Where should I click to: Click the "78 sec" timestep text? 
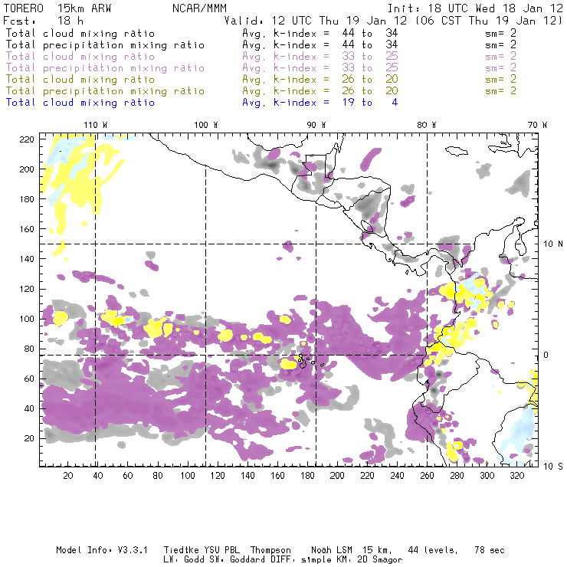pyautogui.click(x=490, y=550)
